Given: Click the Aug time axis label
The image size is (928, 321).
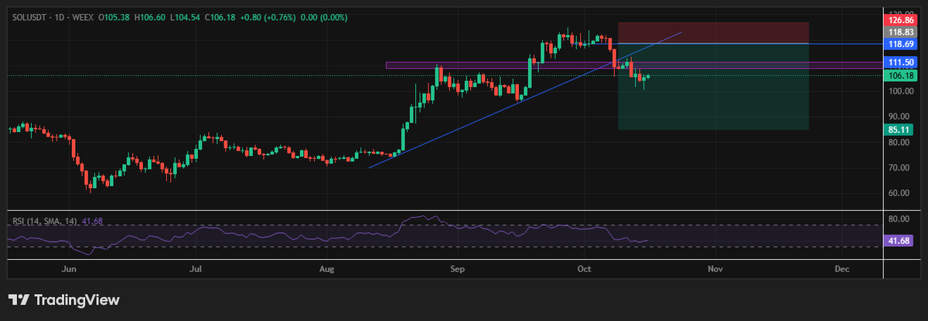Looking at the screenshot, I should tap(327, 269).
